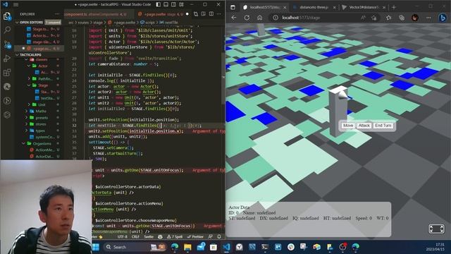Open editor more actions ellipsis

(x=219, y=14)
